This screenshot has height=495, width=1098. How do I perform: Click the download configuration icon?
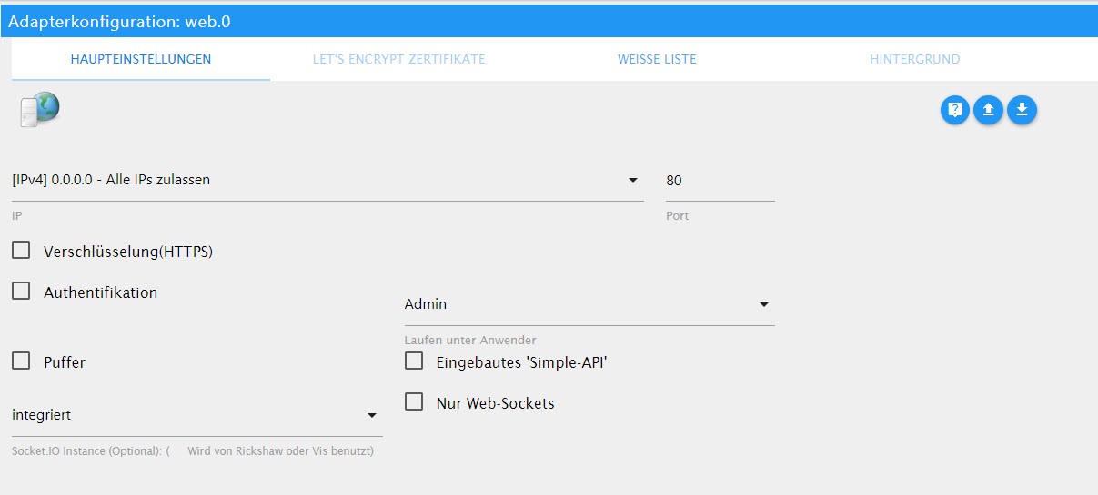click(x=1022, y=110)
